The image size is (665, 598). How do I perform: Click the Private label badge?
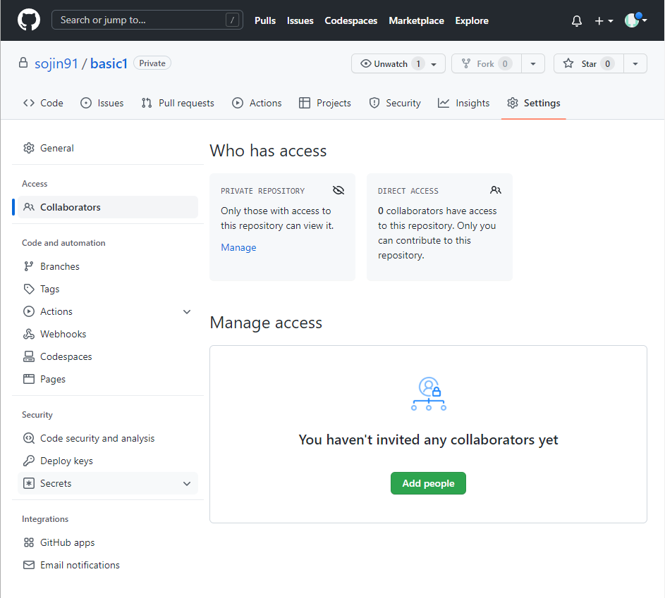(x=152, y=63)
